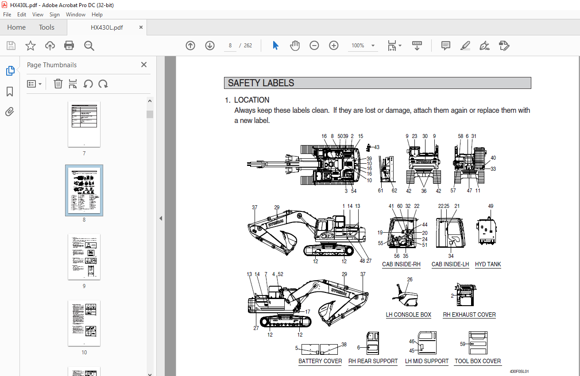580x376 pixels.
Task: Click the current page number field
Action: (230, 46)
